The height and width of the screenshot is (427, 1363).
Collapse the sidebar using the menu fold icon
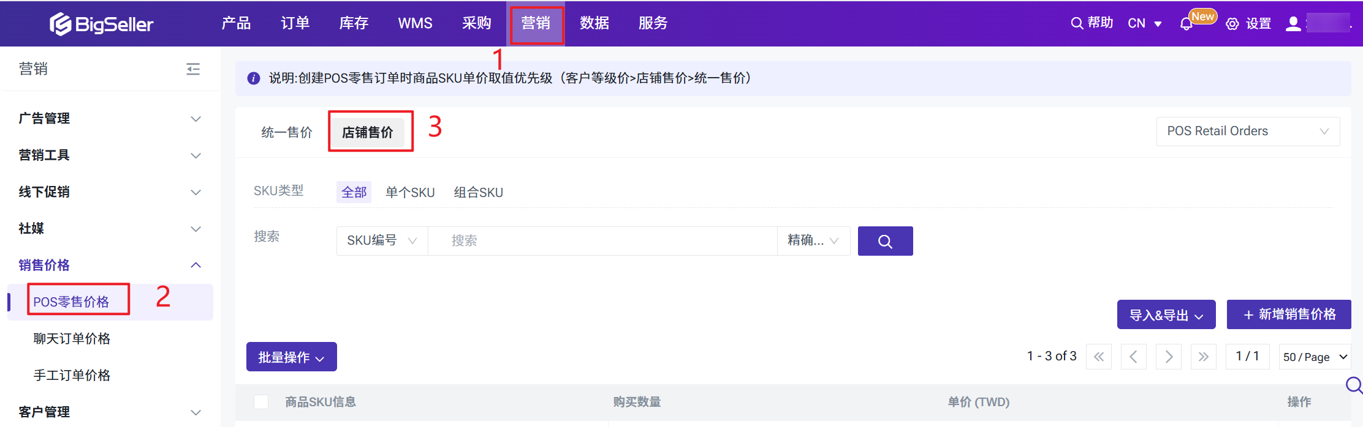[x=193, y=69]
